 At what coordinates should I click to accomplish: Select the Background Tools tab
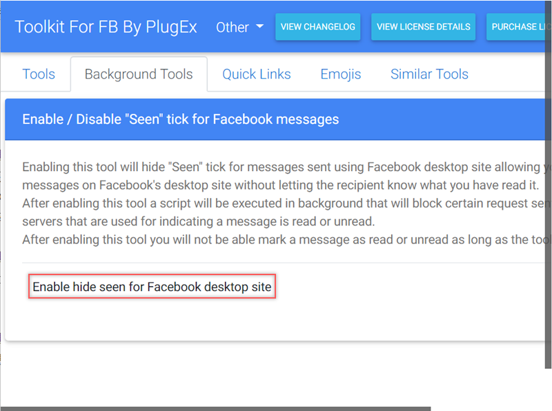139,74
